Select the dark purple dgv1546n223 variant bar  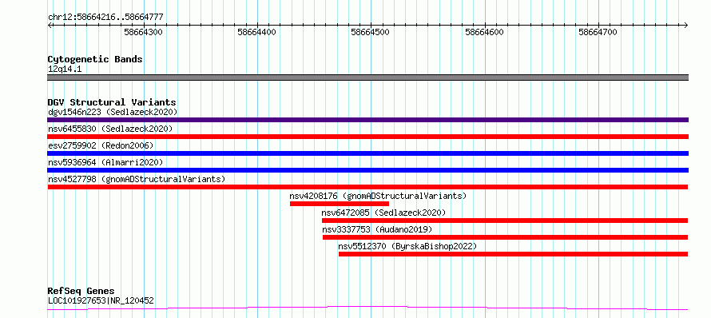[367, 120]
